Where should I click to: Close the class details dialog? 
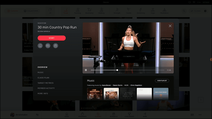(170, 26)
